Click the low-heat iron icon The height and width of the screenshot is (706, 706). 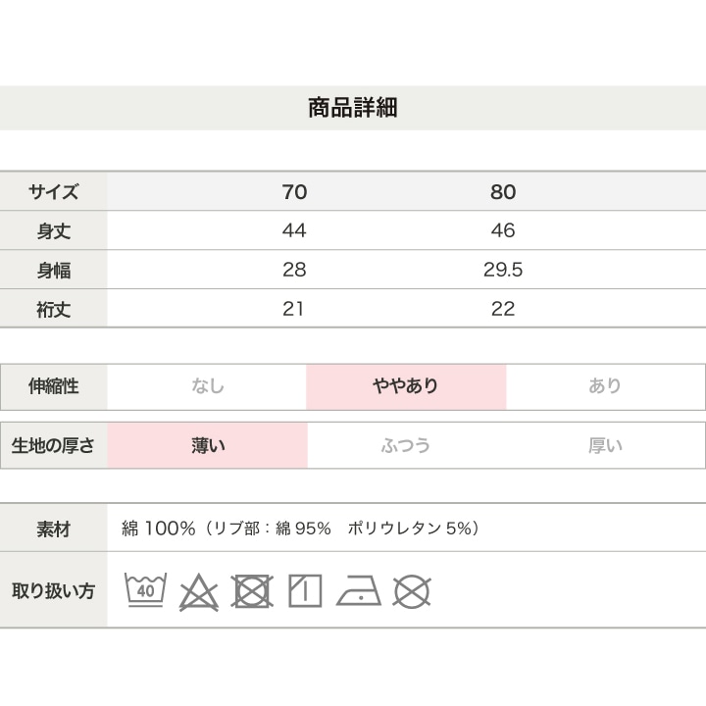359,590
